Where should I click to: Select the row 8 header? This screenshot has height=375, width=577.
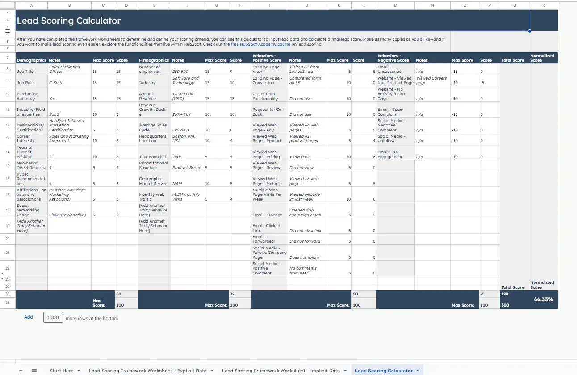point(8,69)
